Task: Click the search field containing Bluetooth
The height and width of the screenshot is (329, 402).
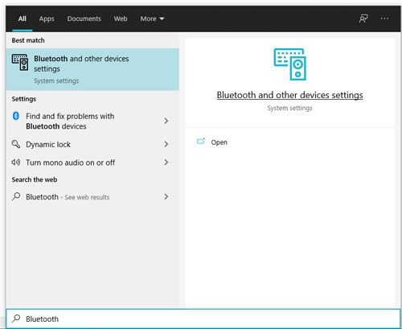Action: tap(203, 319)
